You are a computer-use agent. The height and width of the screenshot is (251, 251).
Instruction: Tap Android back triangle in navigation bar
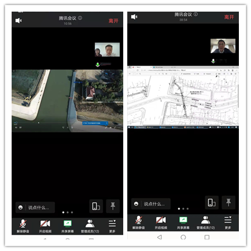(x=160, y=237)
